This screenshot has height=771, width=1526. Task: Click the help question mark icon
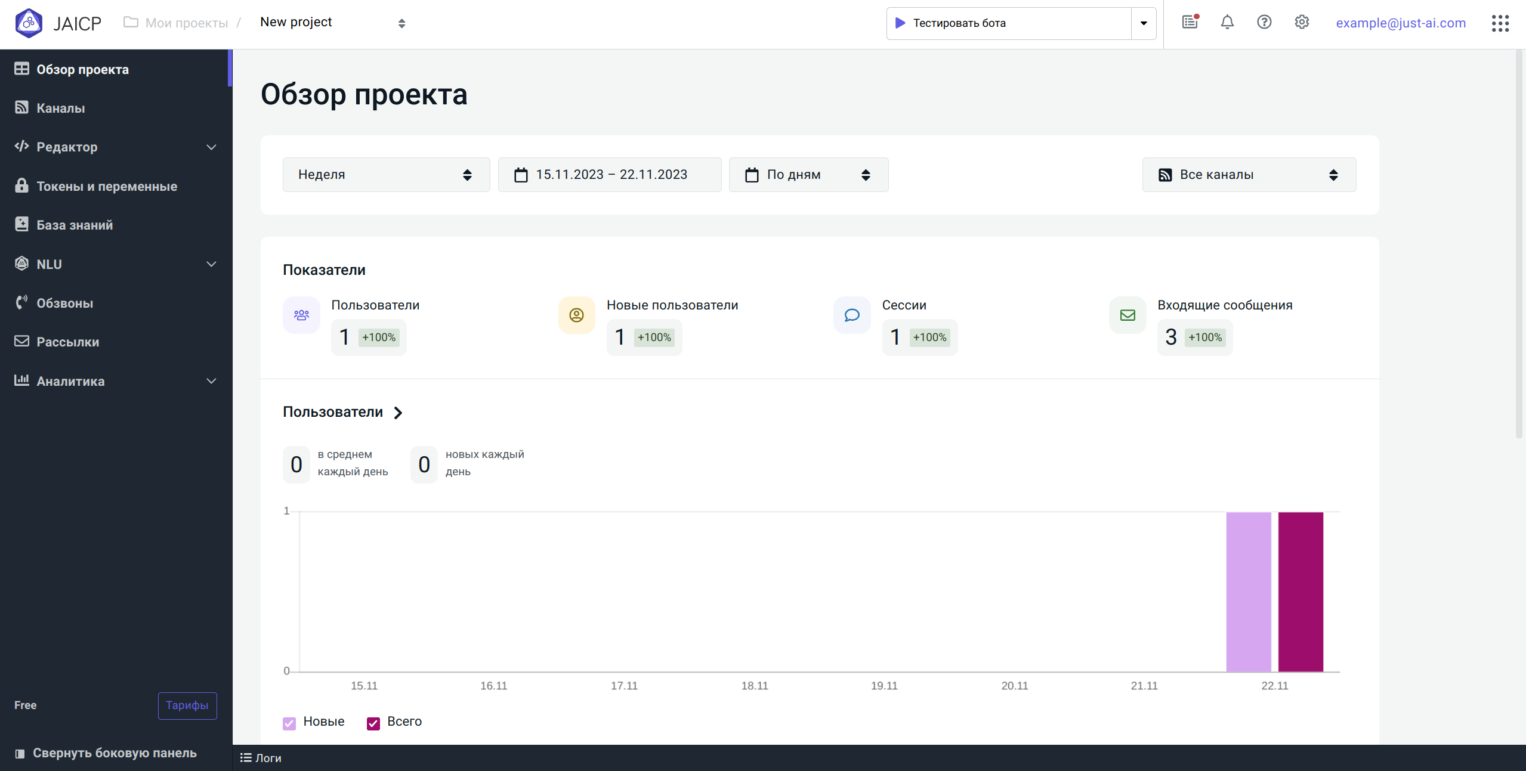coord(1264,22)
